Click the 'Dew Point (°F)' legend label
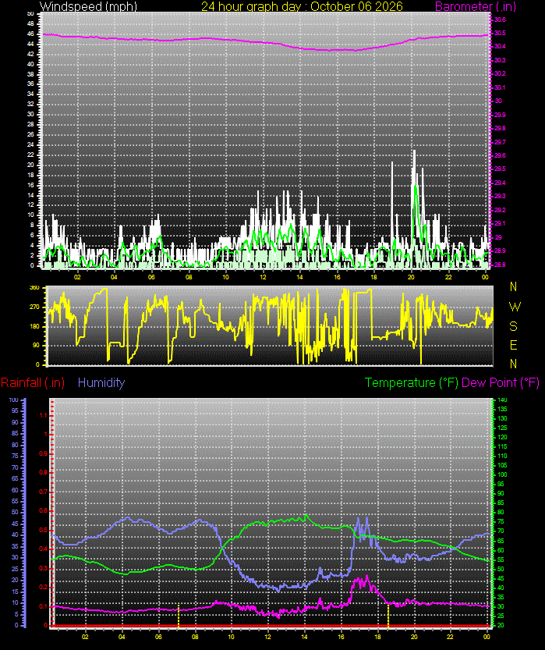545x650 pixels. (x=501, y=382)
